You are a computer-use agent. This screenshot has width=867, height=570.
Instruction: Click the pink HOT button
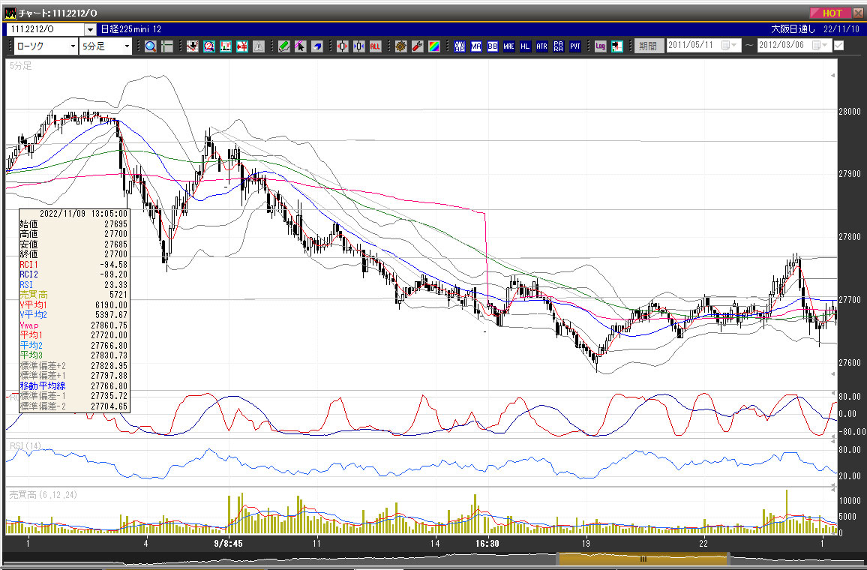tap(830, 13)
